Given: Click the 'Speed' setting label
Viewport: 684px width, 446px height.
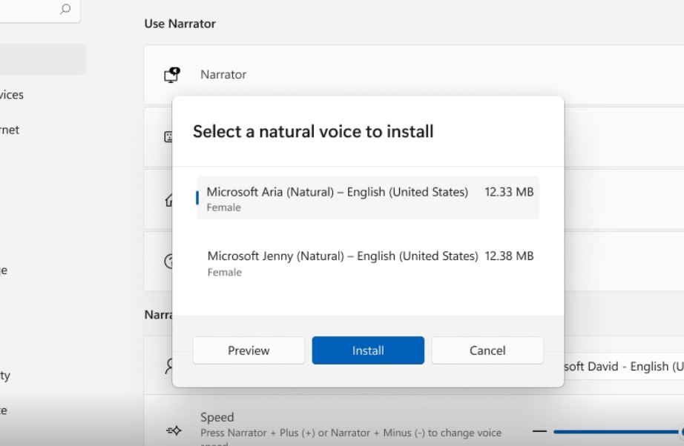Looking at the screenshot, I should 217,417.
